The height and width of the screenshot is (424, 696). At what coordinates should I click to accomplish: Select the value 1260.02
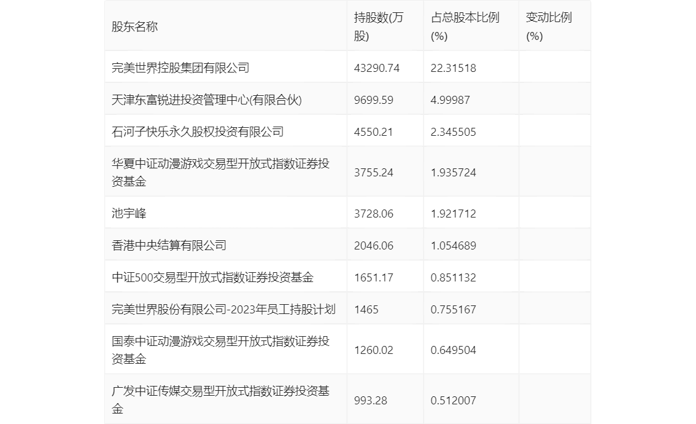(x=373, y=350)
